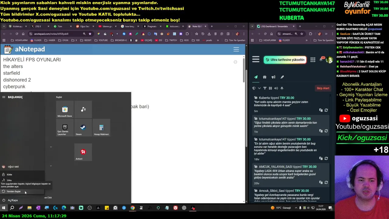Open extensions puzzle icon in left browser

pyautogui.click(x=187, y=34)
